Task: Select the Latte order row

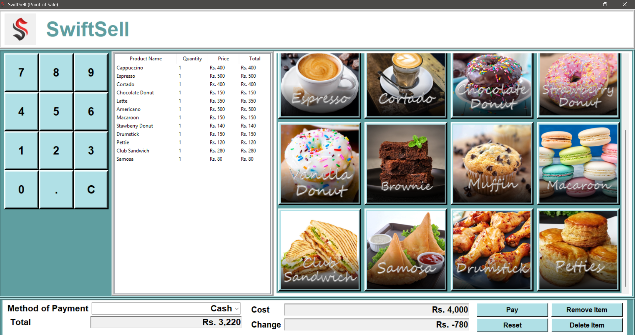Action: (x=192, y=101)
